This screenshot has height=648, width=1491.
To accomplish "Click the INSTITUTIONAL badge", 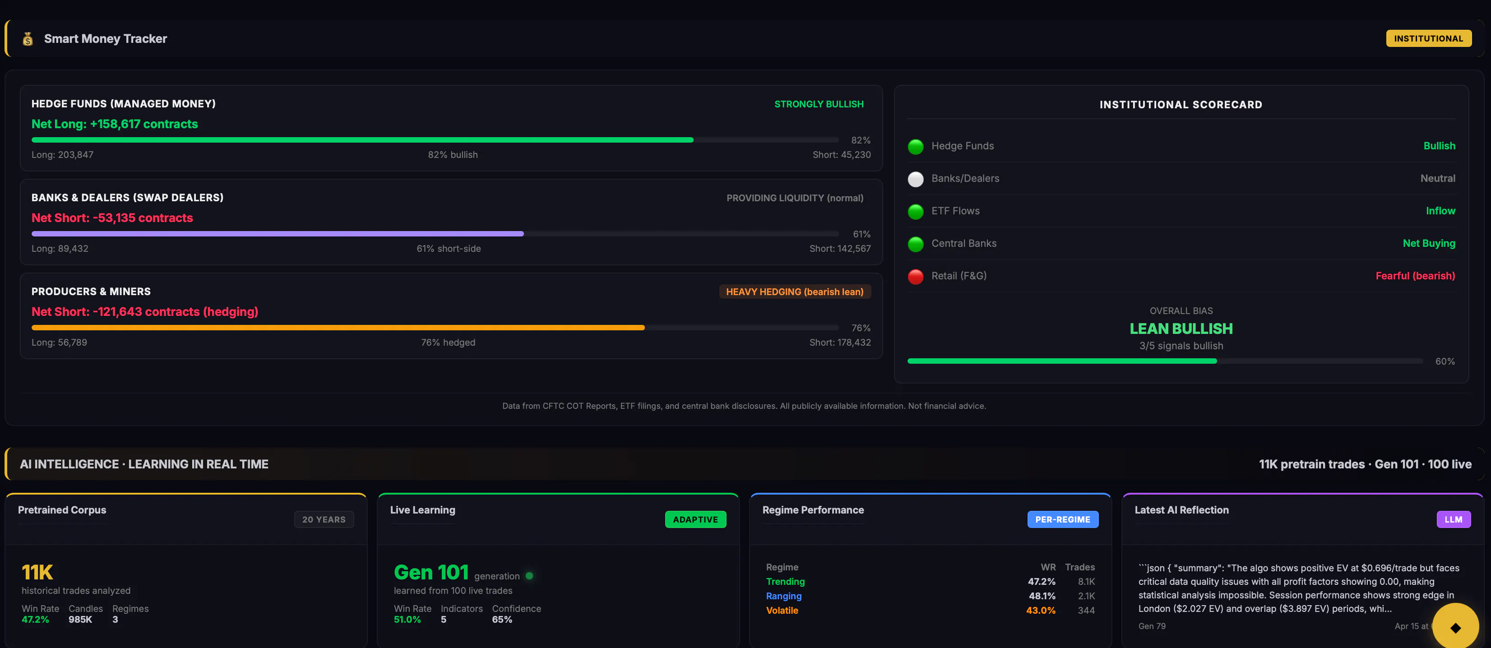I will click(1428, 39).
